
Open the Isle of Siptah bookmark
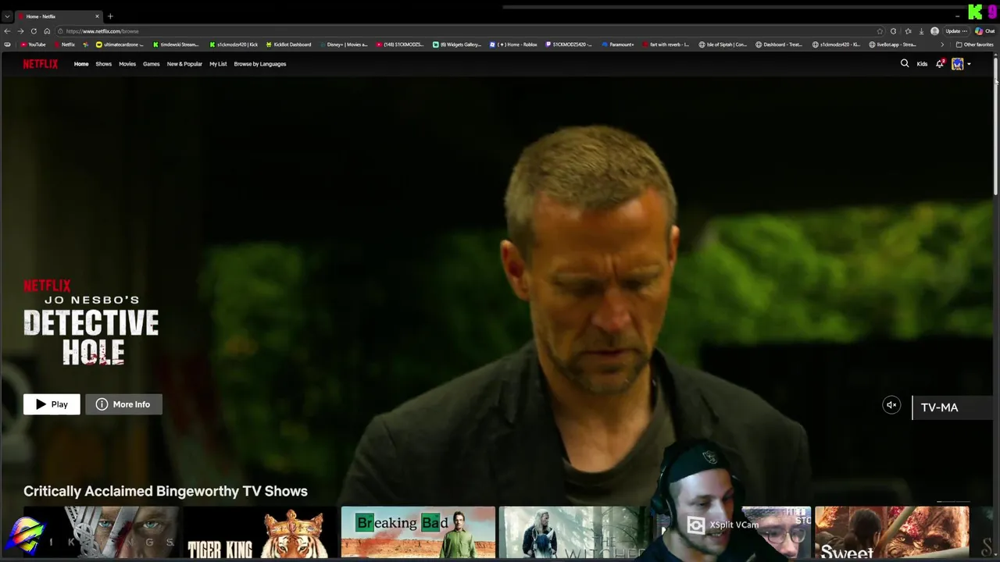pos(723,44)
